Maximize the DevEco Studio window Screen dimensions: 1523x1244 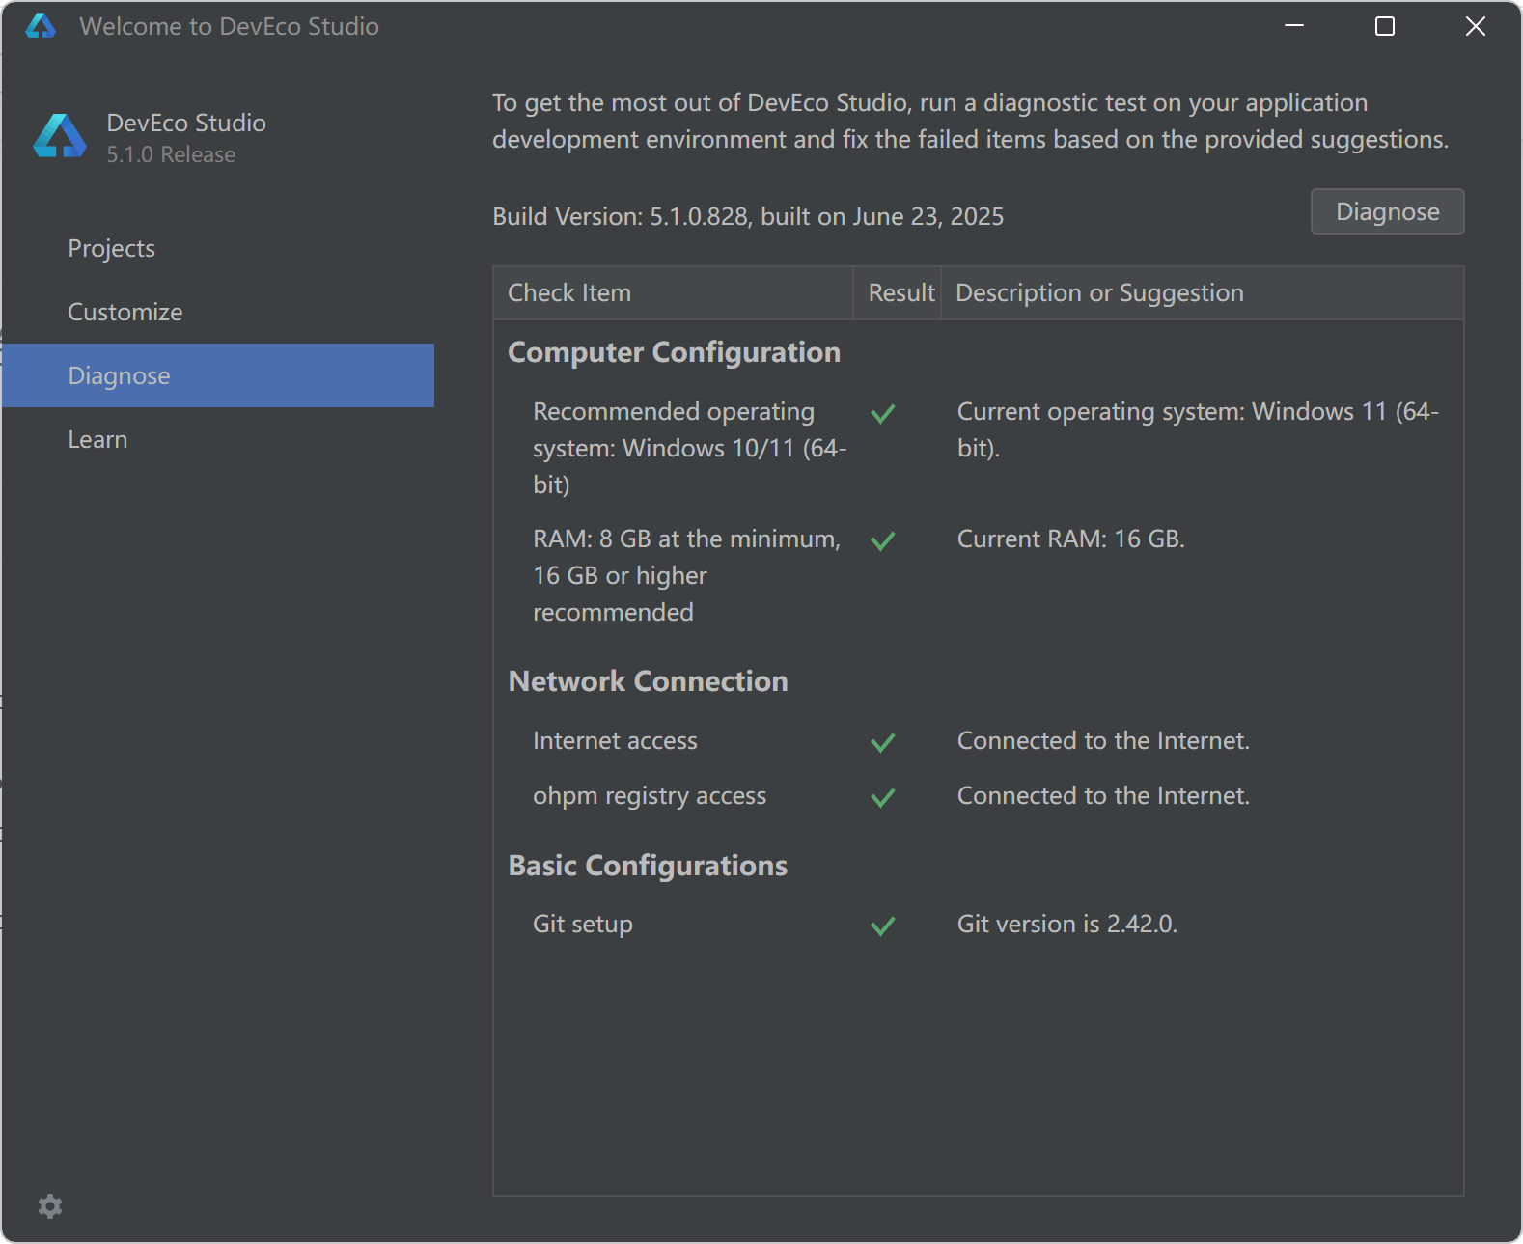pyautogui.click(x=1385, y=26)
